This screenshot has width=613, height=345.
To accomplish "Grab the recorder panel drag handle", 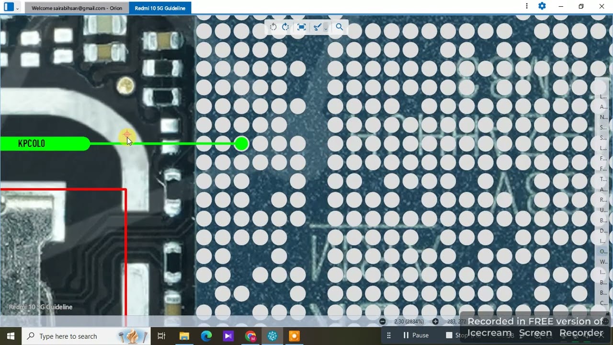I will point(389,335).
